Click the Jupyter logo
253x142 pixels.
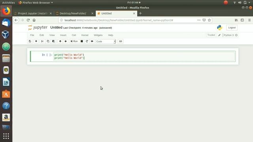tap(38, 28)
